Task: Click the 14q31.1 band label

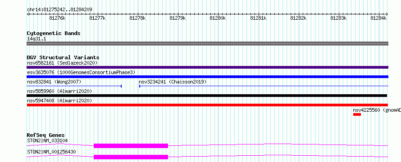Action: pos(36,39)
